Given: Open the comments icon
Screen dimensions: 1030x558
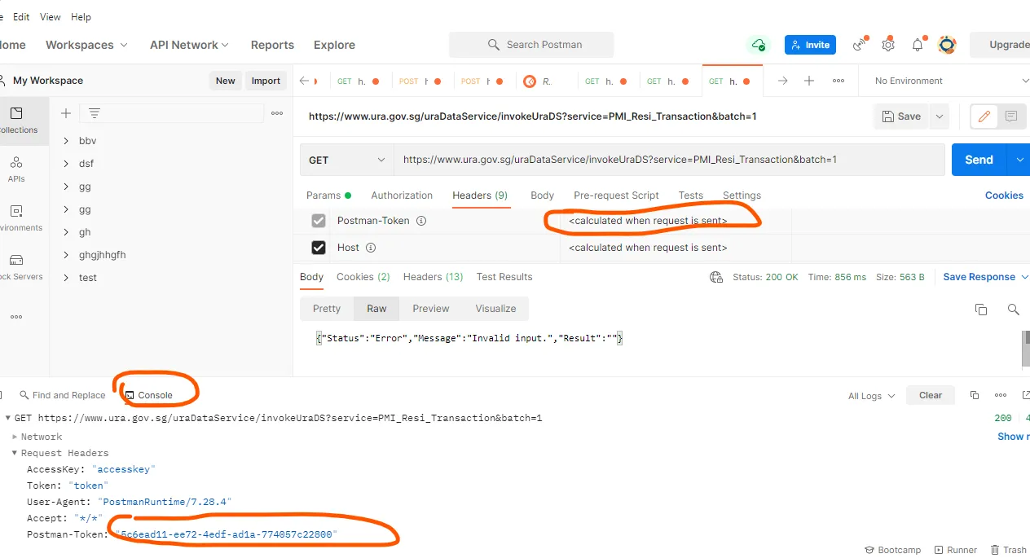Looking at the screenshot, I should tap(1011, 116).
